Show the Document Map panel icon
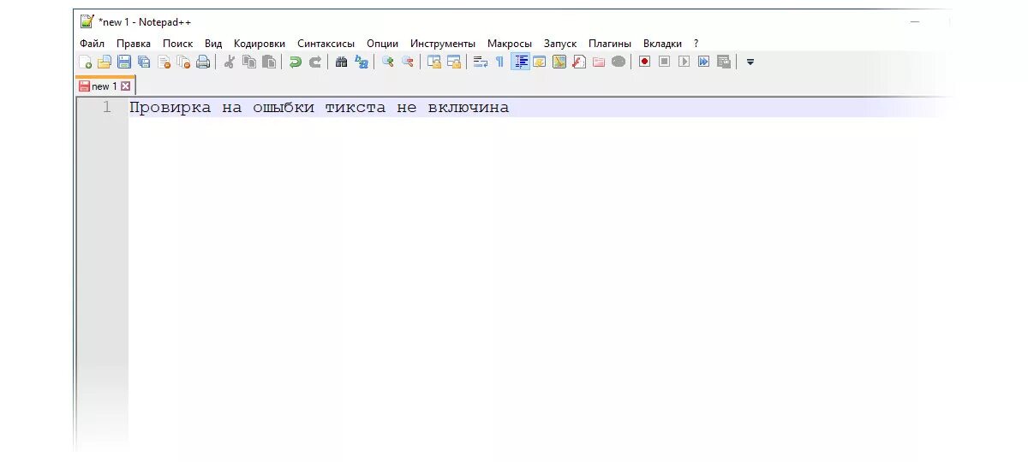The image size is (1028, 462). [x=559, y=62]
